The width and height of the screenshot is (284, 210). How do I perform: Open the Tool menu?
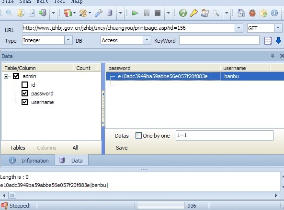point(59,1)
